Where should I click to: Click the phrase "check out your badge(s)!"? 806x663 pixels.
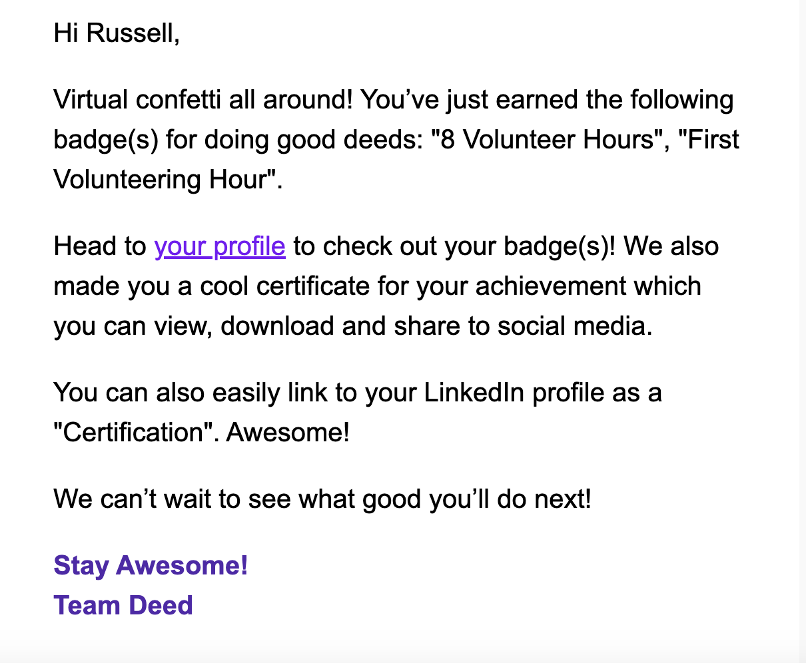(x=470, y=246)
